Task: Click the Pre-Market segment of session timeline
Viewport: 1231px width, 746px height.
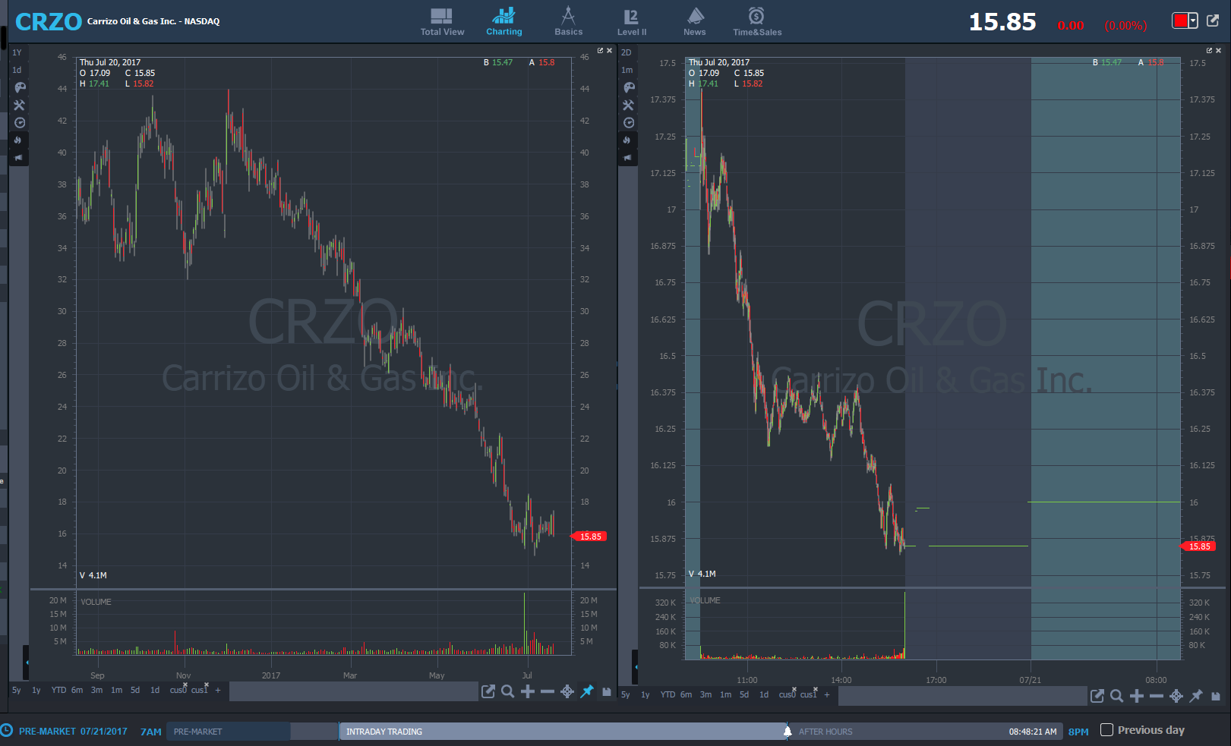Action: tap(228, 732)
